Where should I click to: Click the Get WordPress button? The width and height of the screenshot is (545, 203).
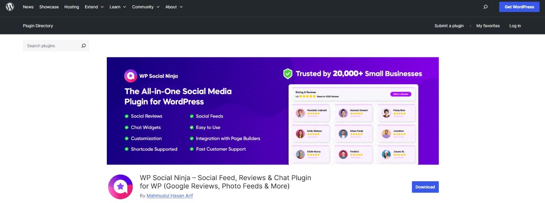(x=519, y=7)
